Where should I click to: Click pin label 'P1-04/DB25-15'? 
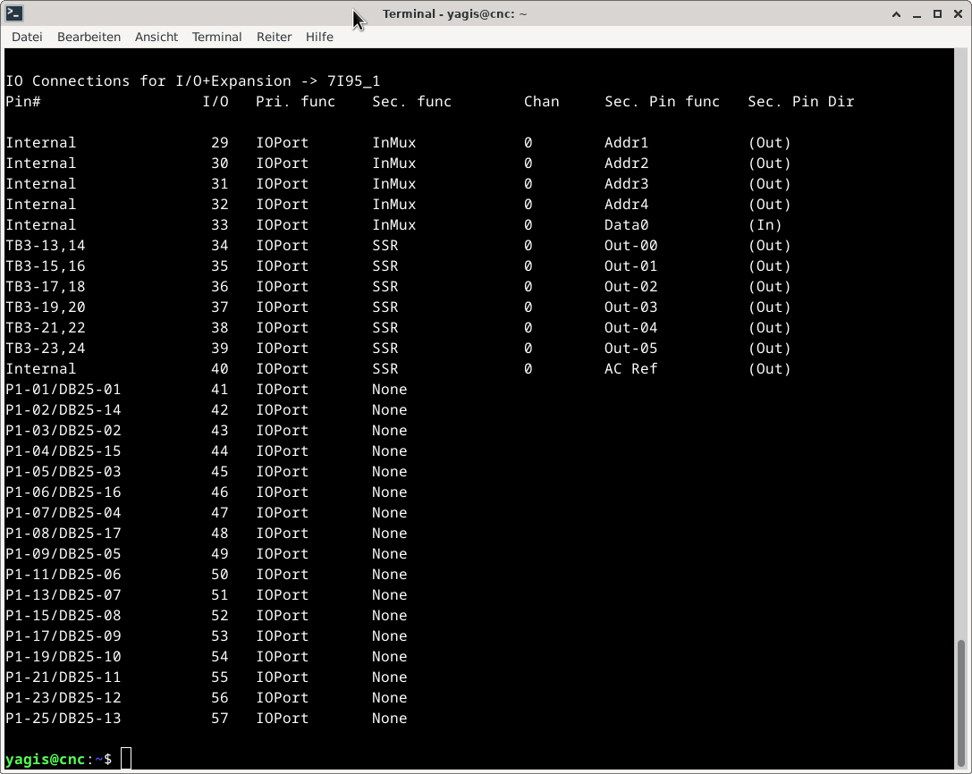pos(63,450)
